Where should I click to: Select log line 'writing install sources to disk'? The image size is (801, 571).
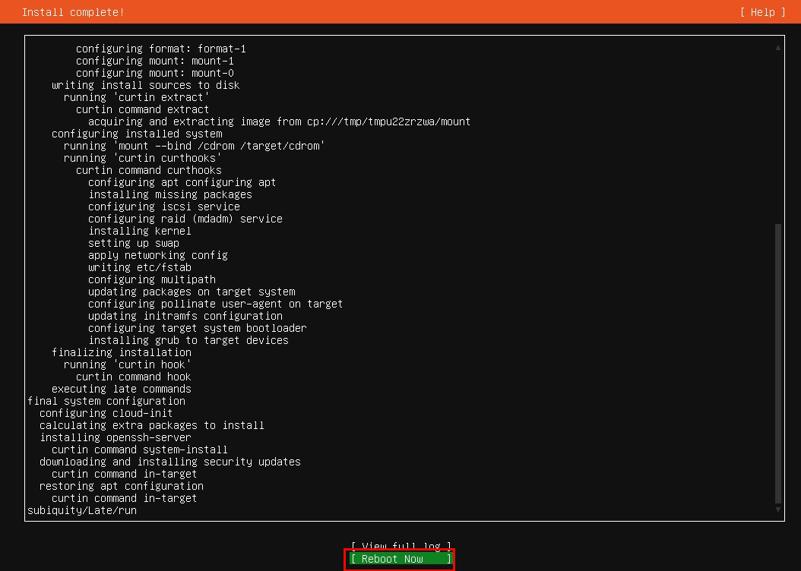(146, 85)
